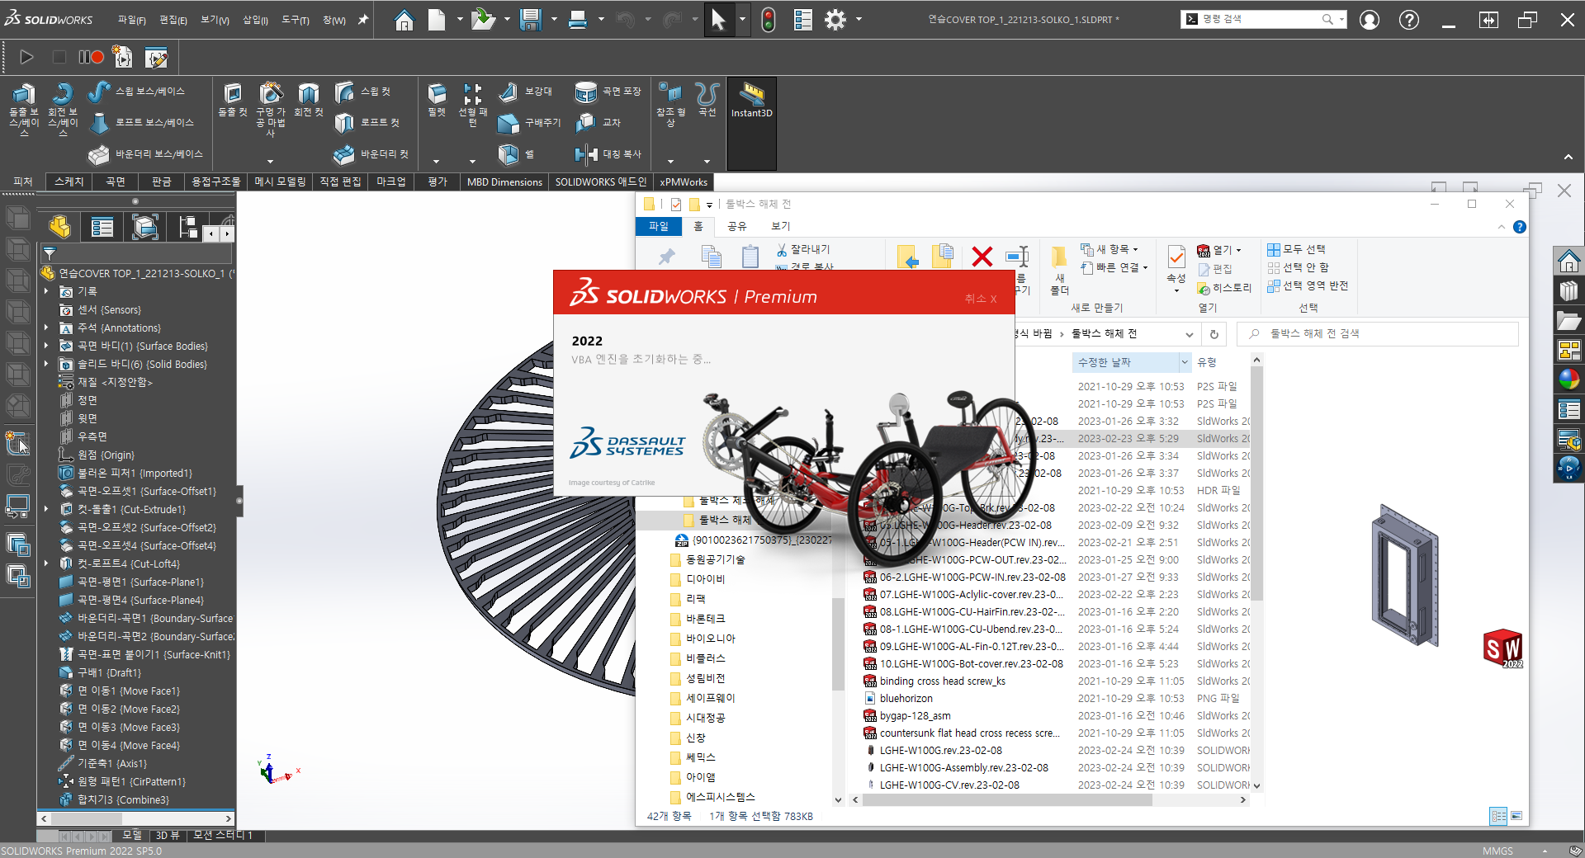Select the Revolved Cut (회전 컷) tool

[x=309, y=101]
